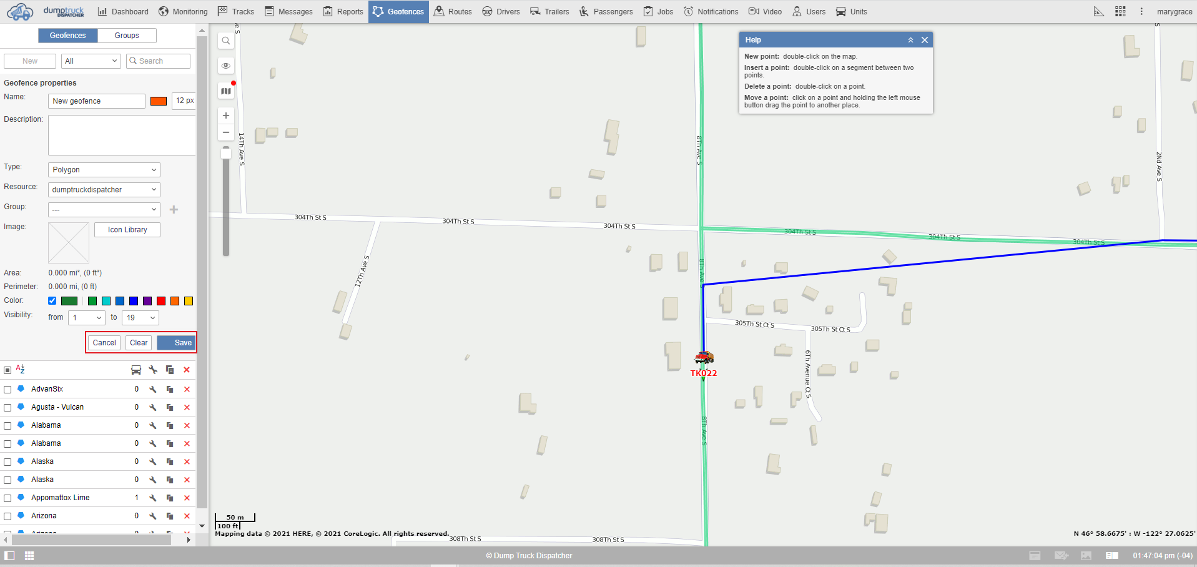The width and height of the screenshot is (1197, 567).
Task: Click the copy icon for Appomattox Lime
Action: click(x=170, y=498)
